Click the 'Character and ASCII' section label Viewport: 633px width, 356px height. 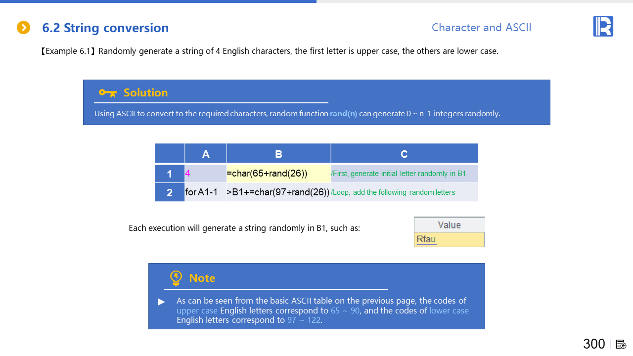pyautogui.click(x=481, y=27)
